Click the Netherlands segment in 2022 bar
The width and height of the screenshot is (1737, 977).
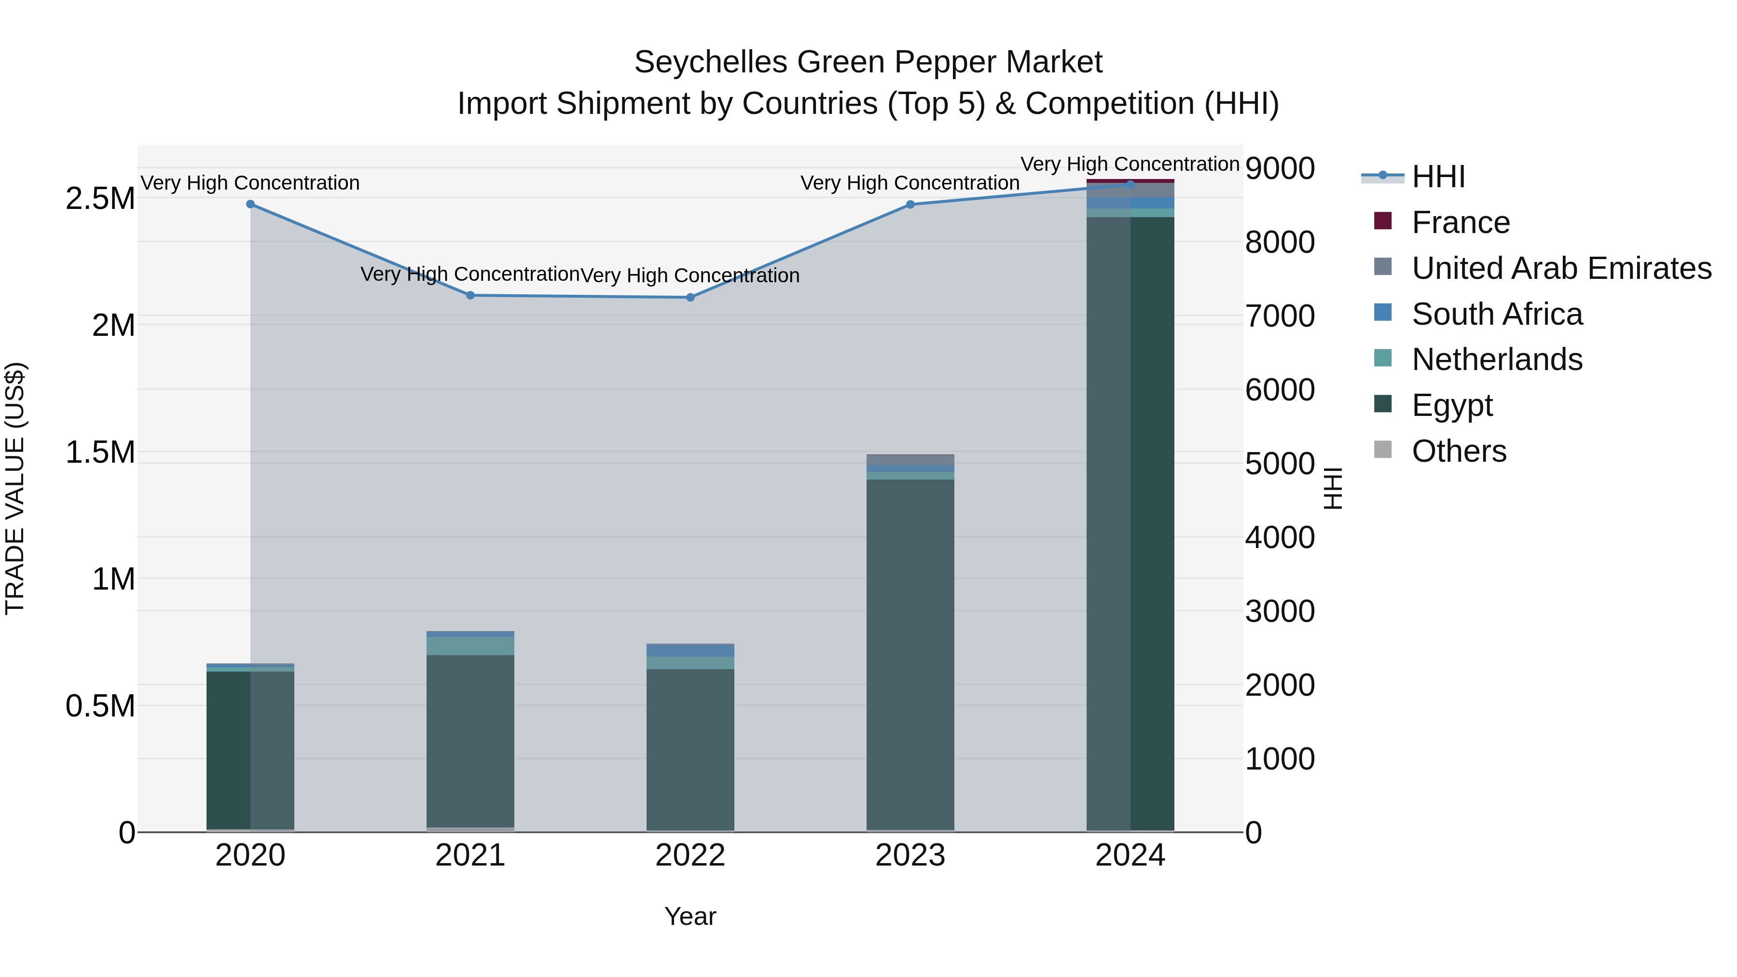[x=690, y=663]
